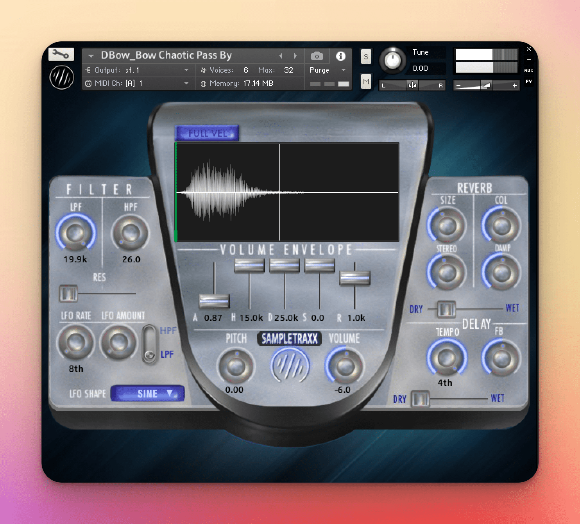Click the reverb DRY/WET slider handle
This screenshot has height=524, width=580.
pos(446,309)
